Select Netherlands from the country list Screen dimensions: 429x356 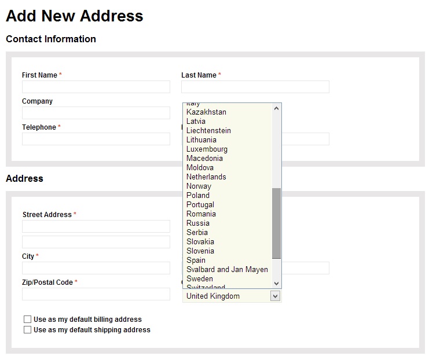(206, 177)
